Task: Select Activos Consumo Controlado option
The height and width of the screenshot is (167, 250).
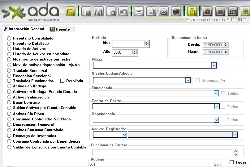Action: (9, 130)
